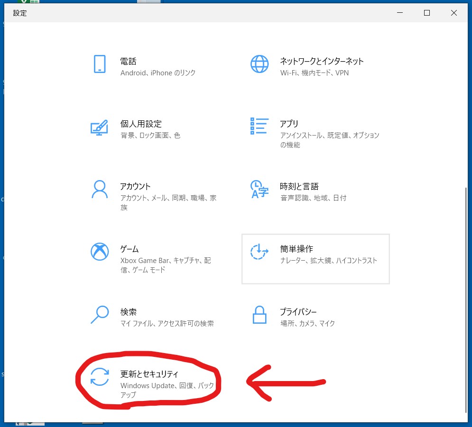Open 個人用設定 title
The width and height of the screenshot is (472, 427).
(x=141, y=124)
